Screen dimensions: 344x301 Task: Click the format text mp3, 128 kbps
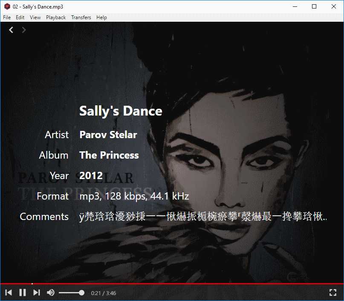click(x=134, y=196)
